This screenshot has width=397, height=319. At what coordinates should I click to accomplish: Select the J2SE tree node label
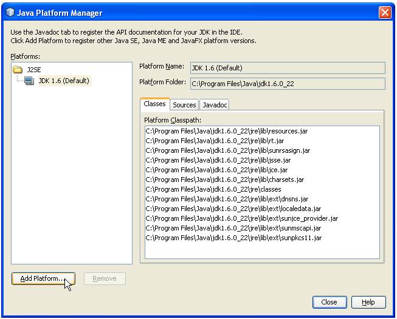pyautogui.click(x=34, y=70)
